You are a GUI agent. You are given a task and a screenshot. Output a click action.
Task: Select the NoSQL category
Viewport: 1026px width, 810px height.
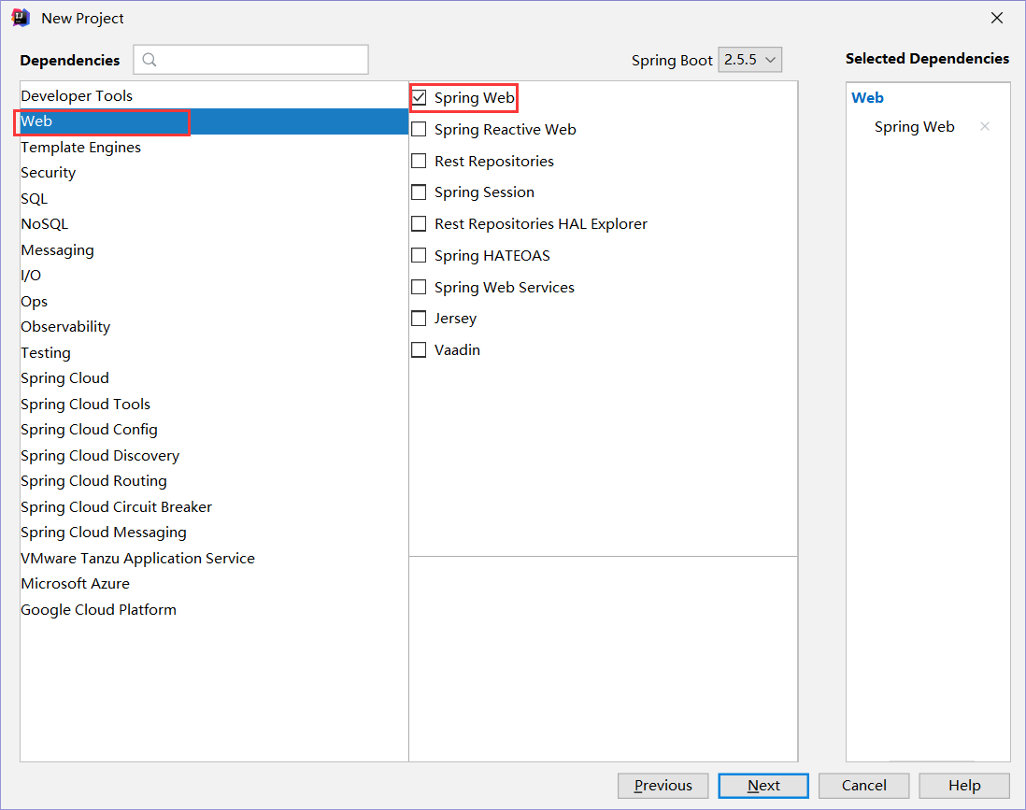point(44,223)
